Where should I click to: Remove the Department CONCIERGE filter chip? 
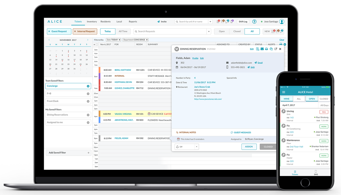(x=147, y=40)
